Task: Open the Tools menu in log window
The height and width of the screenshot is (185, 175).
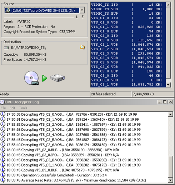Action: pyautogui.click(x=23, y=108)
